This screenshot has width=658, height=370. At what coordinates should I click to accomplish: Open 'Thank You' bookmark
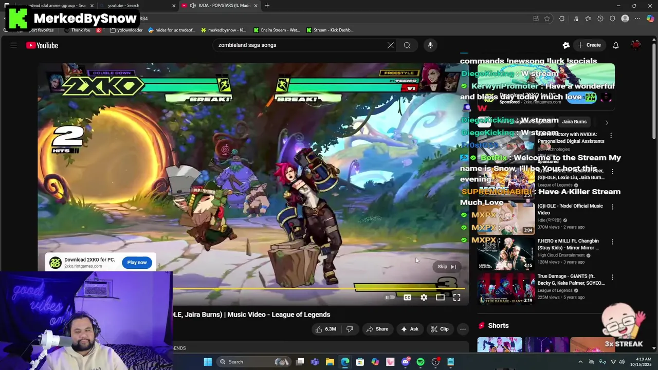point(77,30)
